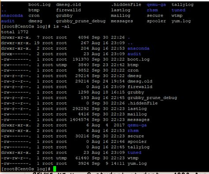Screen dimensions: 209x174
Task: Click the '2017' year of qemu-ga
Action: pos(119,125)
